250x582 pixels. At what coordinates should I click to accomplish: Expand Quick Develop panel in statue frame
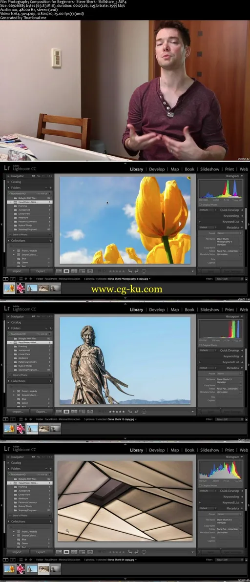pyautogui.click(x=242, y=351)
